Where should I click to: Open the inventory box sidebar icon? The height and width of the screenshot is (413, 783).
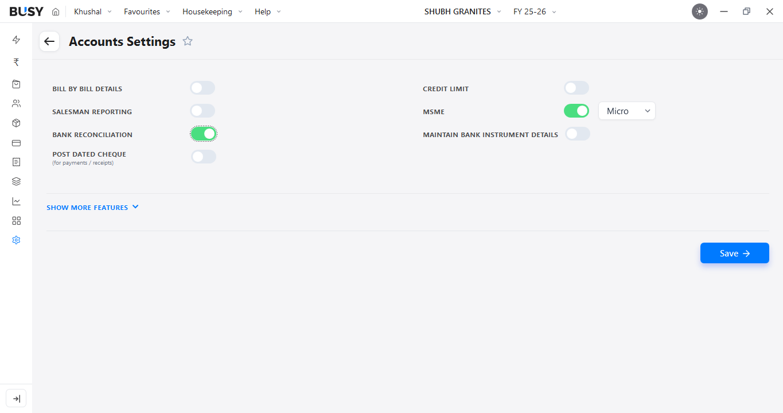[16, 123]
